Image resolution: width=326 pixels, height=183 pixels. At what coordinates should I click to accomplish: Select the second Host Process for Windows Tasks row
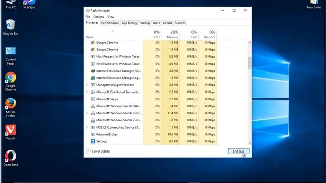click(x=151, y=64)
